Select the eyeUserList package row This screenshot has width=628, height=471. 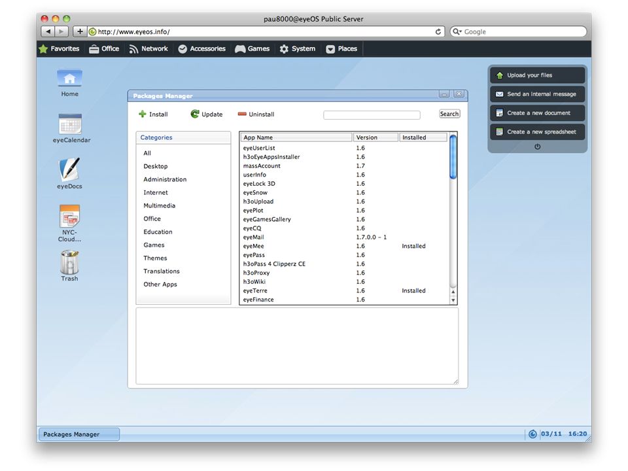click(345, 148)
